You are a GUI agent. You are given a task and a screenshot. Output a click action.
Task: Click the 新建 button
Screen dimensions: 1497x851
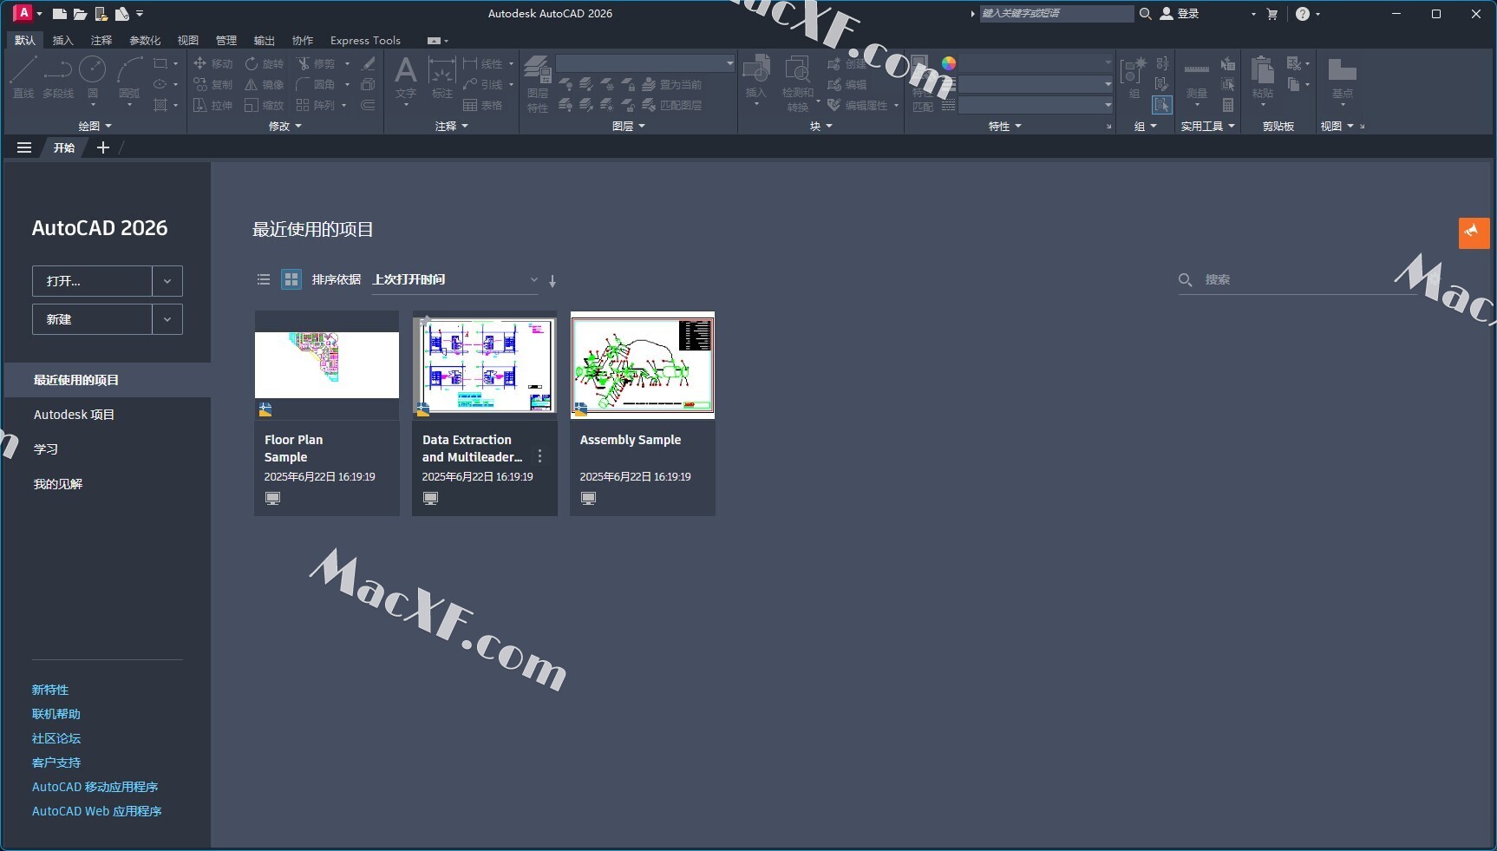(92, 319)
